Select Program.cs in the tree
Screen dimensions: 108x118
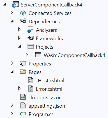41,114
